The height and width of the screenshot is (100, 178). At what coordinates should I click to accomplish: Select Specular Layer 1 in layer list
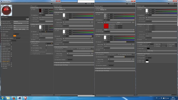[x=6, y=60]
